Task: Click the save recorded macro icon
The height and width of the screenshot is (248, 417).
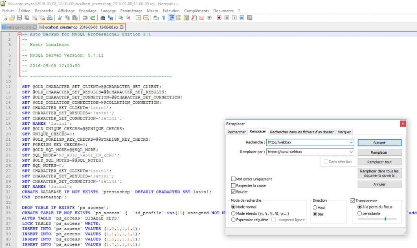Action: (250, 18)
